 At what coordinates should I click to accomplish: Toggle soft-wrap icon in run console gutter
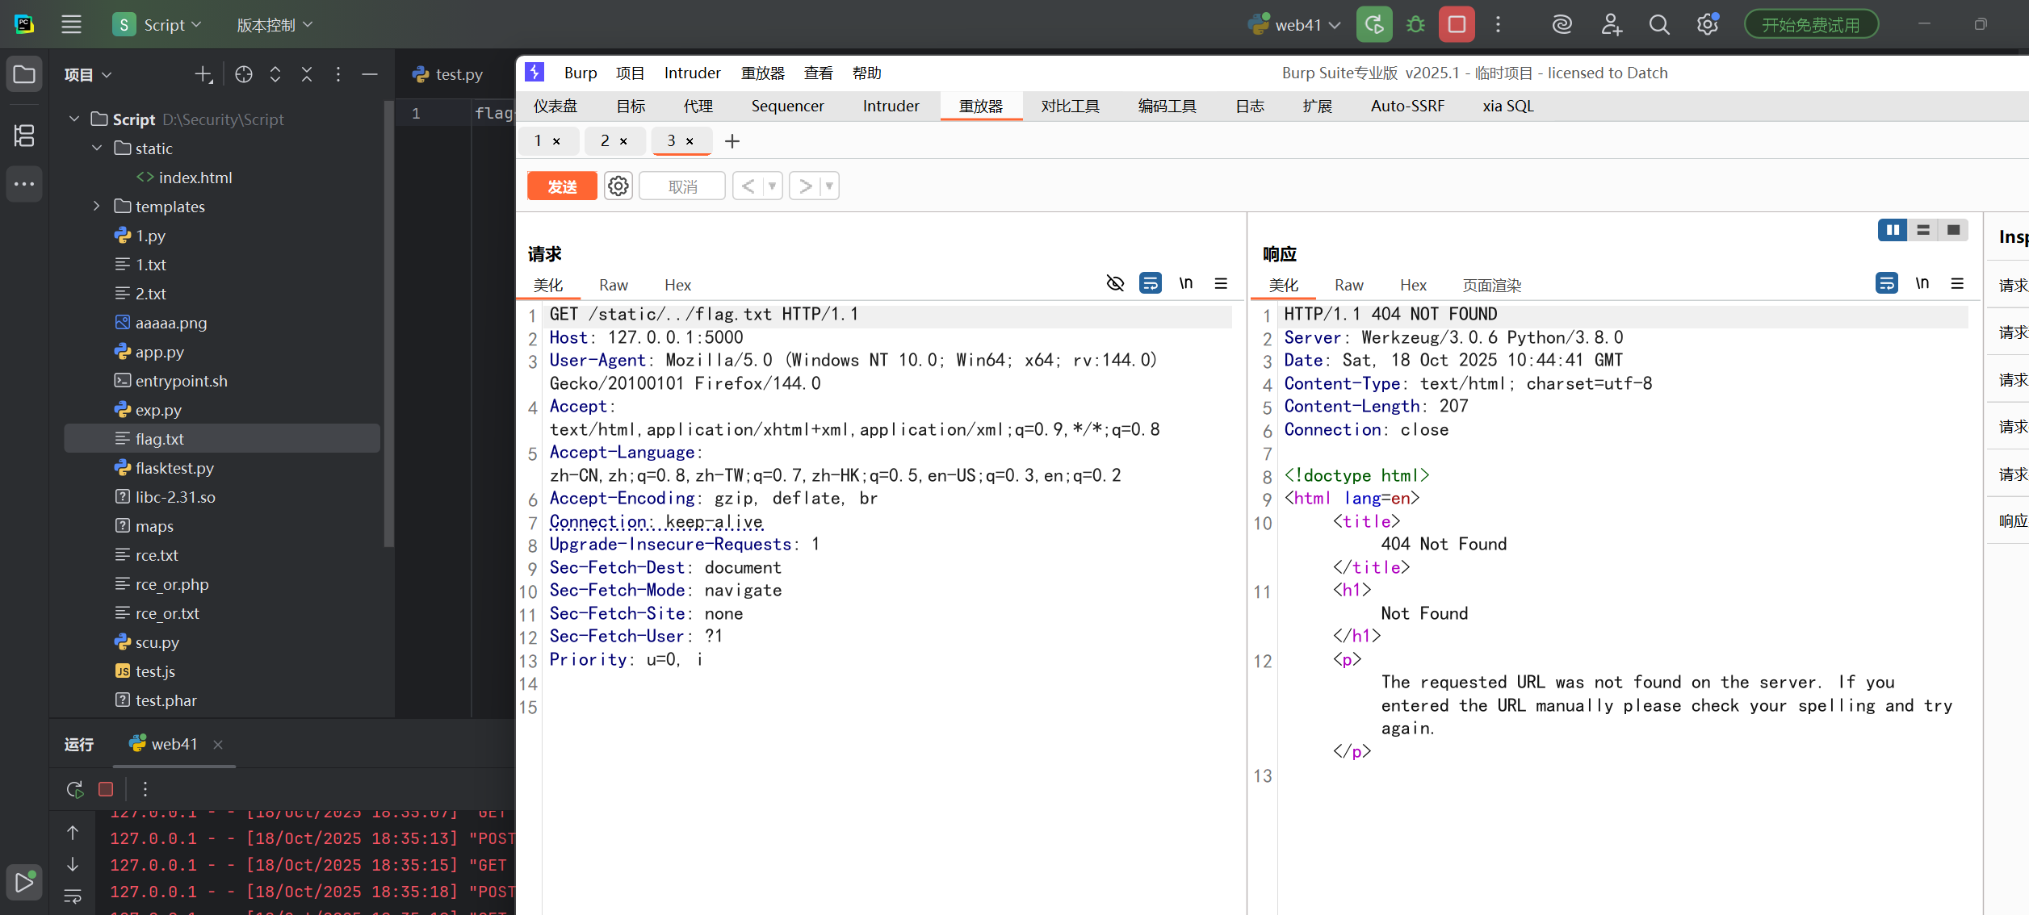click(x=73, y=896)
